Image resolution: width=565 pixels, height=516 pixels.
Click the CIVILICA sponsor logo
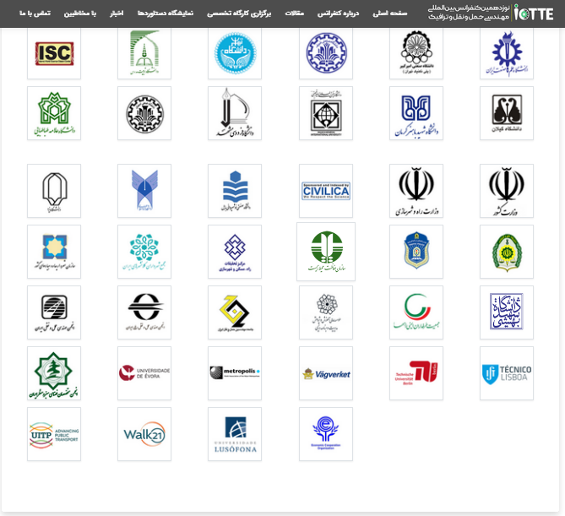coord(326,191)
